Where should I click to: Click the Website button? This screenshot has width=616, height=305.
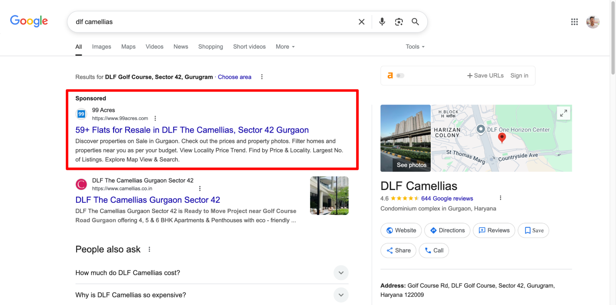click(401, 230)
